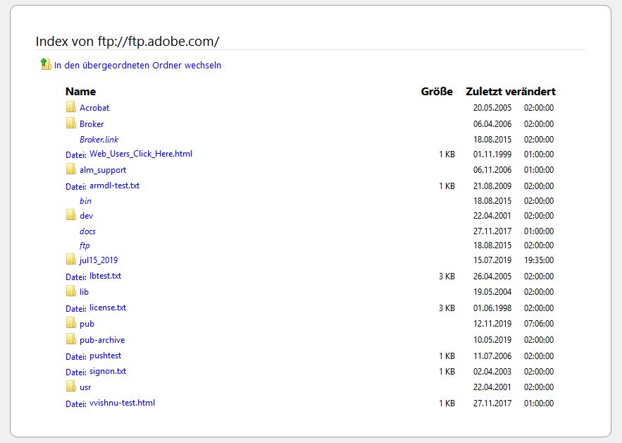
Task: Open the pub-archive folder icon
Action: (70, 339)
